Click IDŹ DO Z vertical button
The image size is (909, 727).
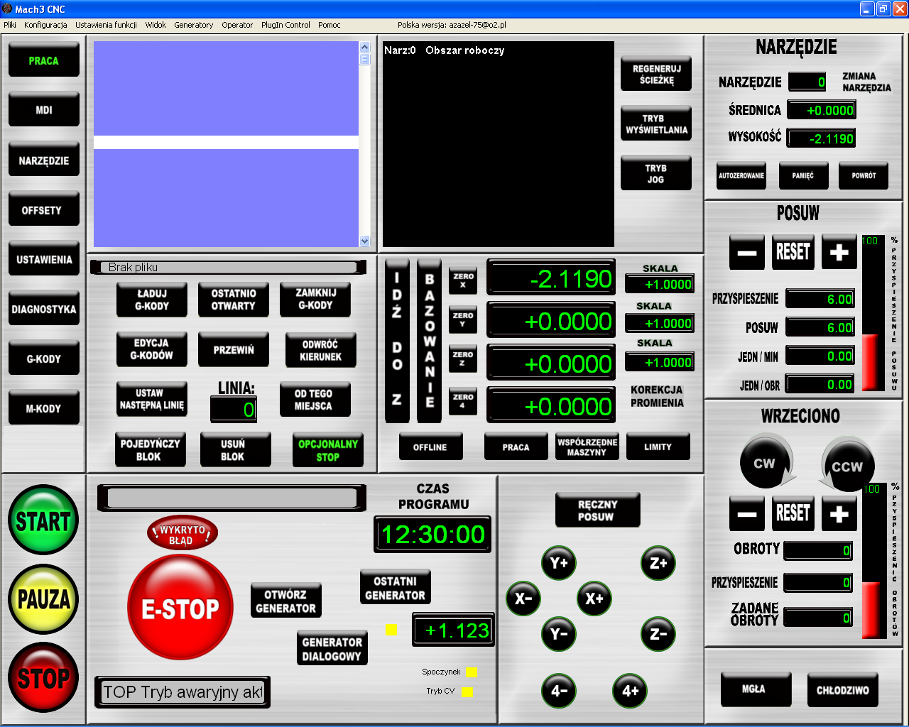point(397,341)
